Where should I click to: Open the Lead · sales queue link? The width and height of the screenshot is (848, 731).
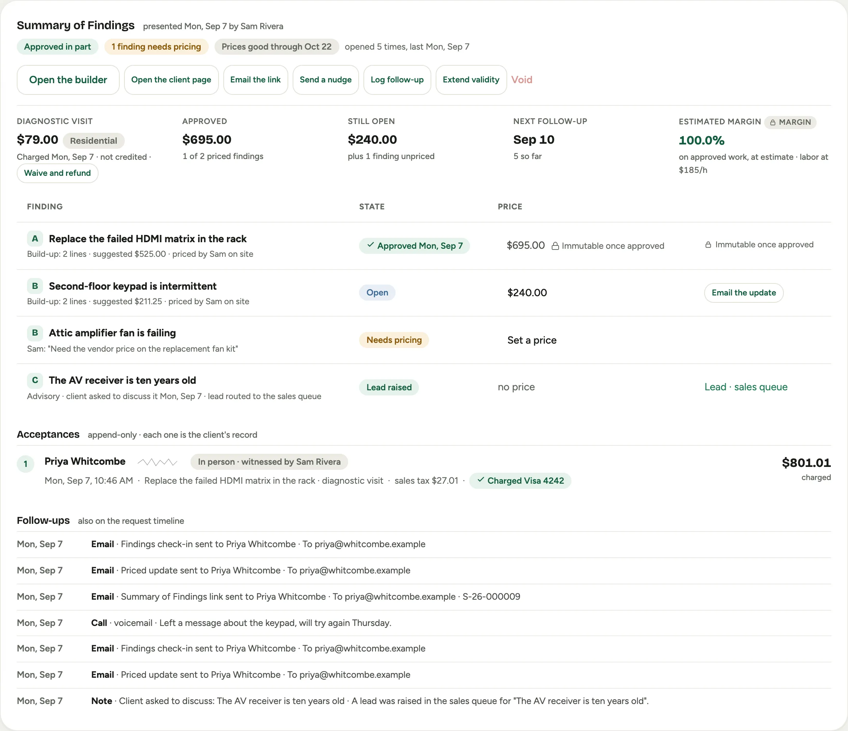[x=746, y=387]
